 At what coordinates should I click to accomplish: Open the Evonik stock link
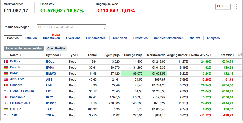point(15,67)
